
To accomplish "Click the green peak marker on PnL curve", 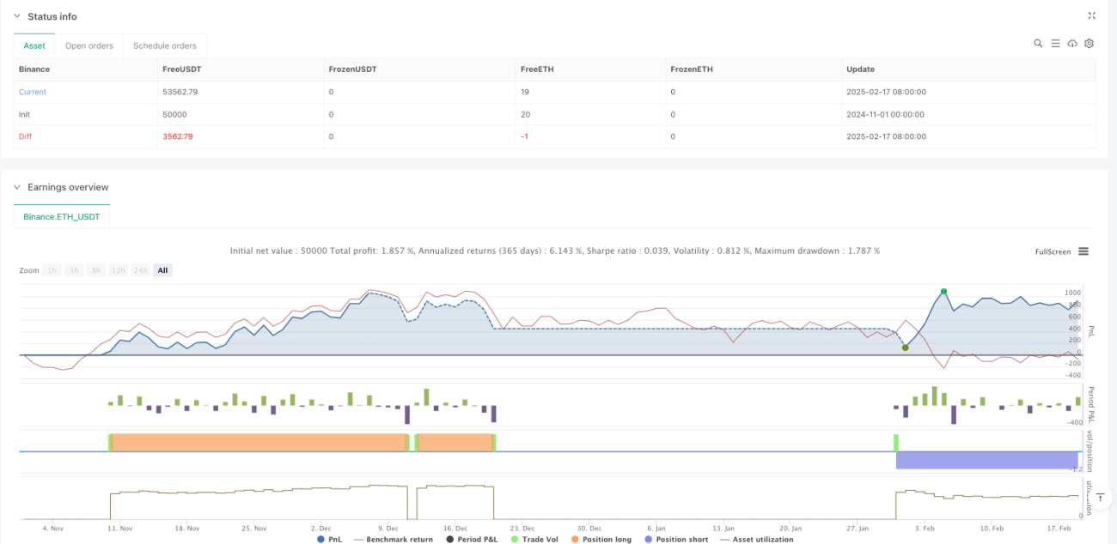I will click(944, 292).
